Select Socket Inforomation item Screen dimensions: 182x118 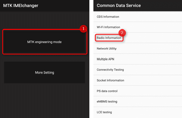click(x=138, y=80)
